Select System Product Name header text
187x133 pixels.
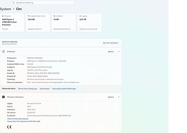(9, 44)
